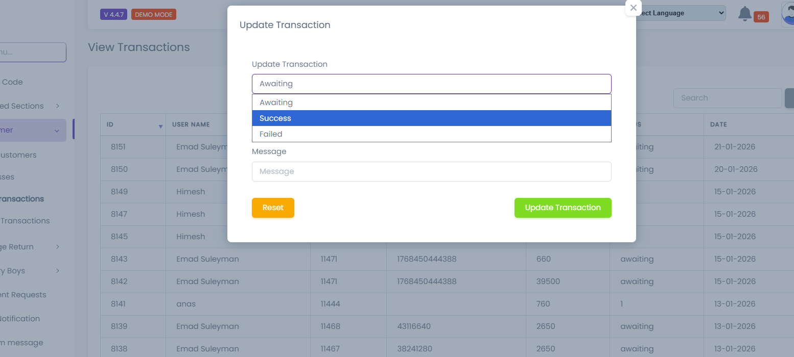This screenshot has height=357, width=794.
Task: Open the active Transactions sidebar link
Action: click(x=22, y=199)
